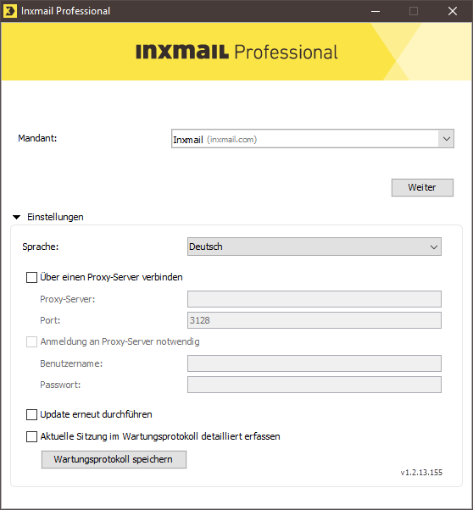Enable 'Über einen Proxy-Server verbinden' checkbox
The height and width of the screenshot is (510, 473).
pos(31,277)
